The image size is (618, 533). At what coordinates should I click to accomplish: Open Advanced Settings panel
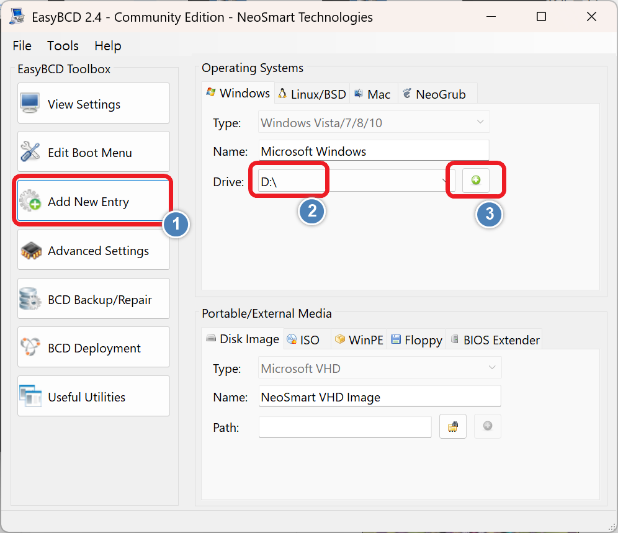tap(94, 251)
